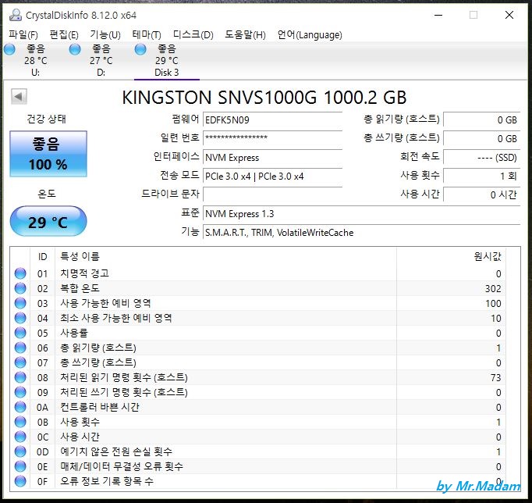532x503 pixels.
Task: Click the status orb for attribute 04
Action: point(20,318)
